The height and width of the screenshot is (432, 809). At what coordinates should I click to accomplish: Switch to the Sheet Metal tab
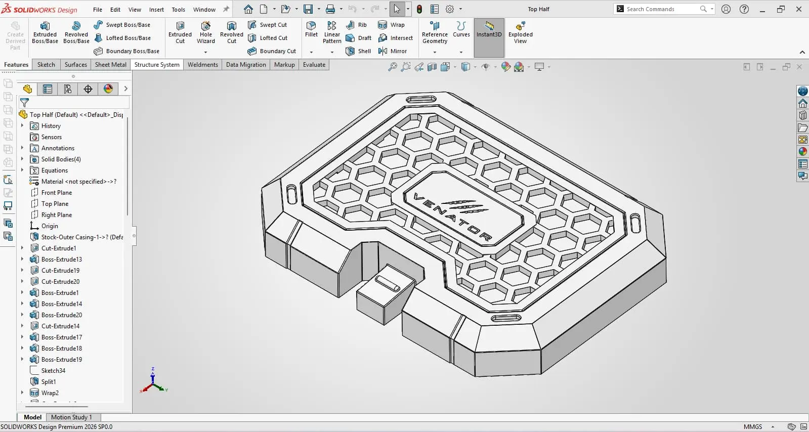tap(111, 65)
